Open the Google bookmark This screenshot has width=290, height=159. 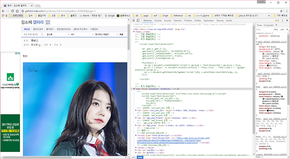(110, 16)
